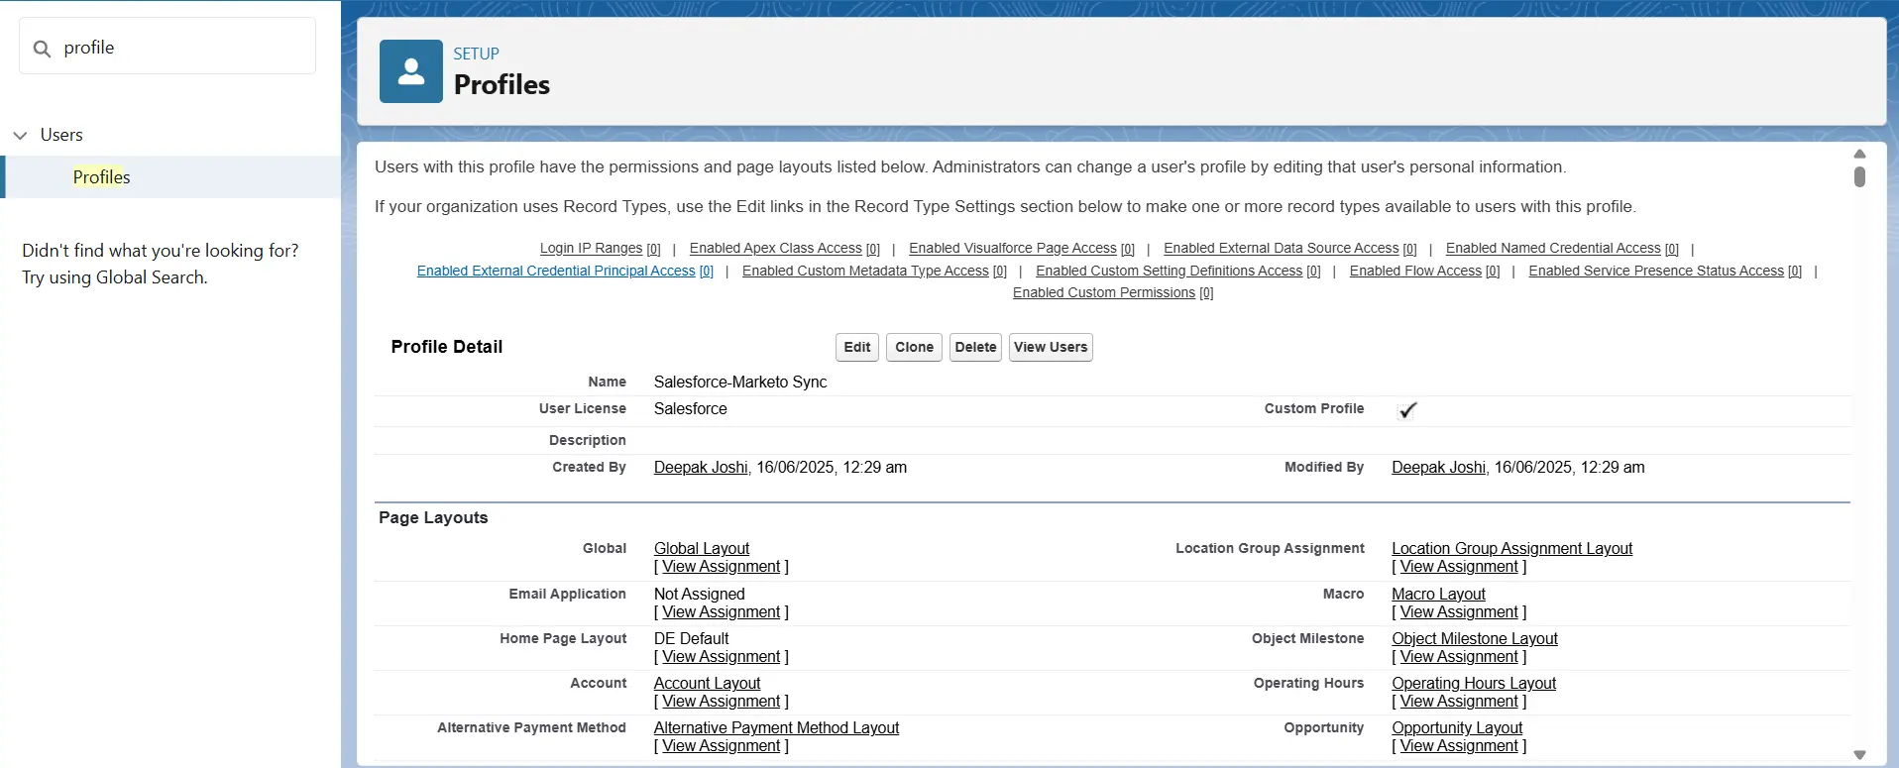1899x768 pixels.
Task: Click the scrollbar down arrow
Action: tap(1859, 755)
